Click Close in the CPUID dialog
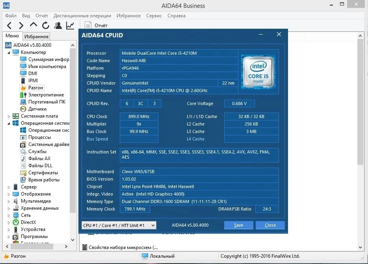The image size is (368, 264). [x=270, y=225]
